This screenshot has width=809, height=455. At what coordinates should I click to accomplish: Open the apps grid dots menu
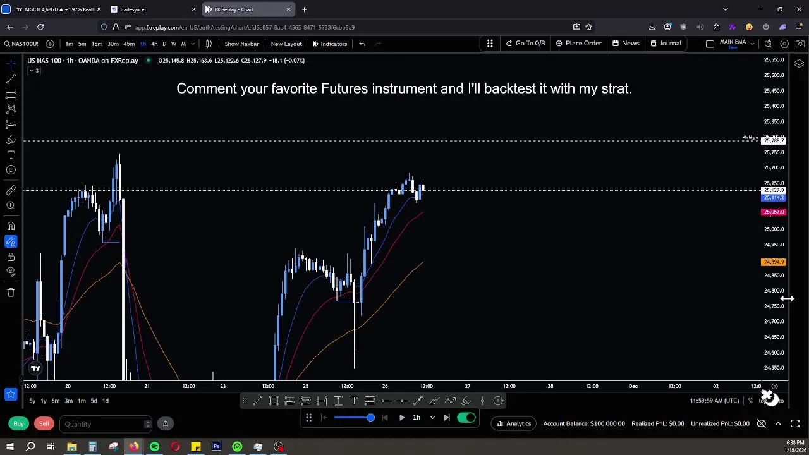[490, 44]
